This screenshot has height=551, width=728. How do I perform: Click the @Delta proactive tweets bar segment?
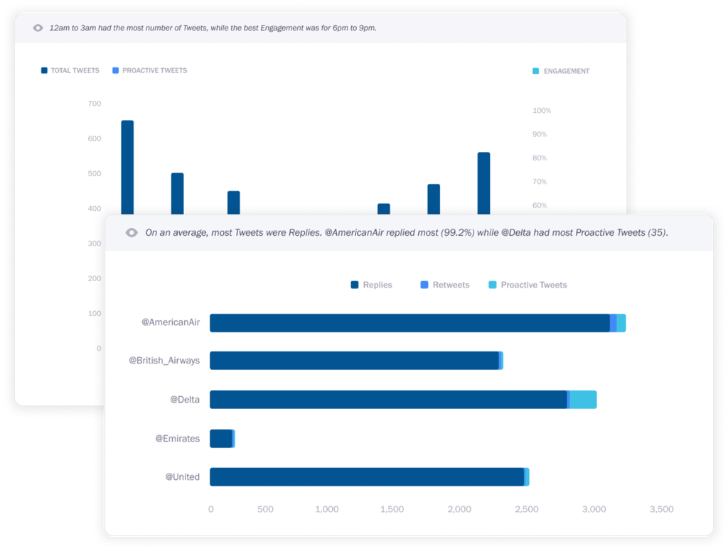583,400
